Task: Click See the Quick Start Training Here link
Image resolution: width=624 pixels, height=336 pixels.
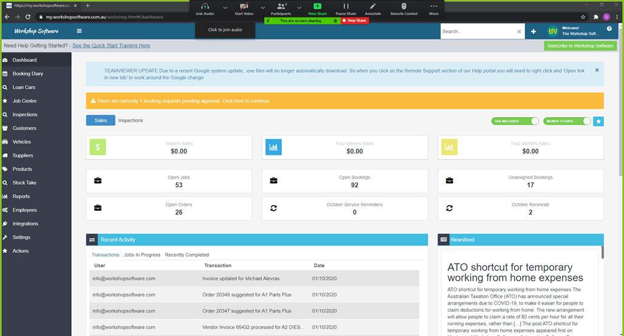Action: (x=111, y=46)
